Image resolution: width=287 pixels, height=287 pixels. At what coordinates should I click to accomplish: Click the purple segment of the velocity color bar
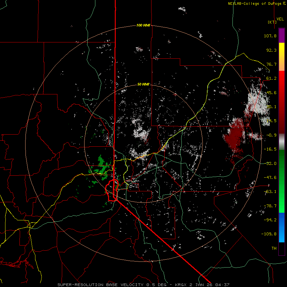(x=282, y=35)
